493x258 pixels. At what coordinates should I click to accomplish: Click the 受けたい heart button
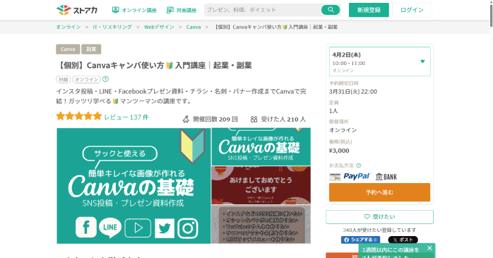[x=379, y=217]
